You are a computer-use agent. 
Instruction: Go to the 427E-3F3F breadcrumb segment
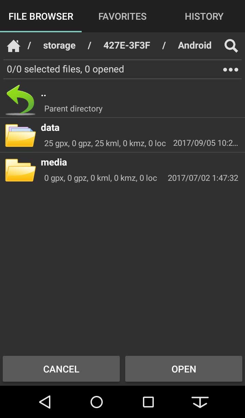(127, 46)
